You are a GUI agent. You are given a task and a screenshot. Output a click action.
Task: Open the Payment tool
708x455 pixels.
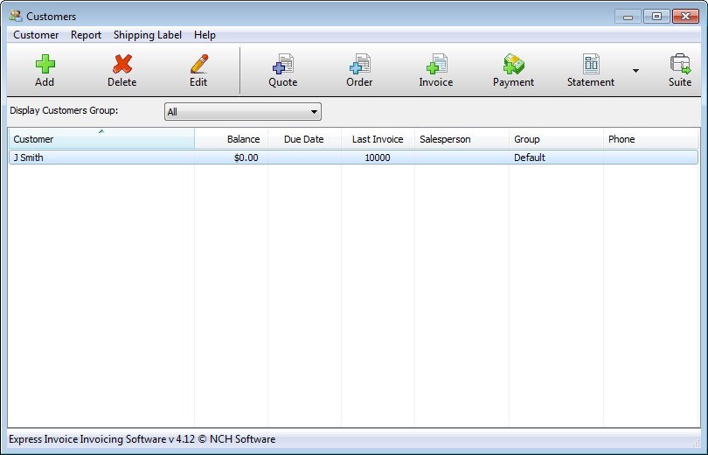(513, 70)
